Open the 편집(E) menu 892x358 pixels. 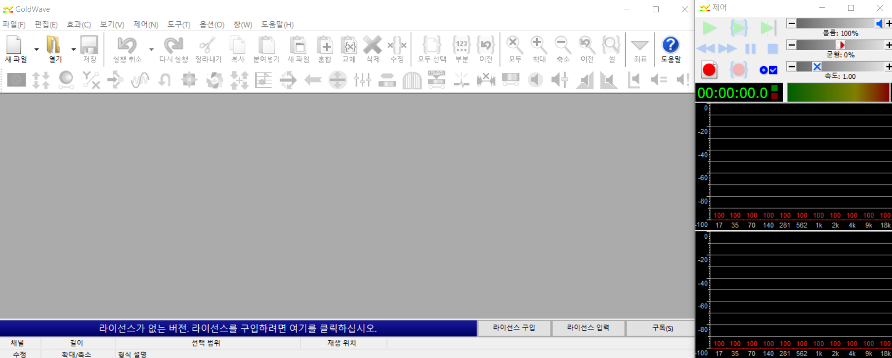click(46, 25)
